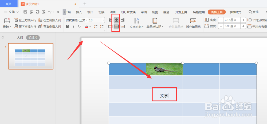This screenshot has width=267, height=124.
Task: Open the 视图 tab
Action: pyautogui.click(x=155, y=12)
